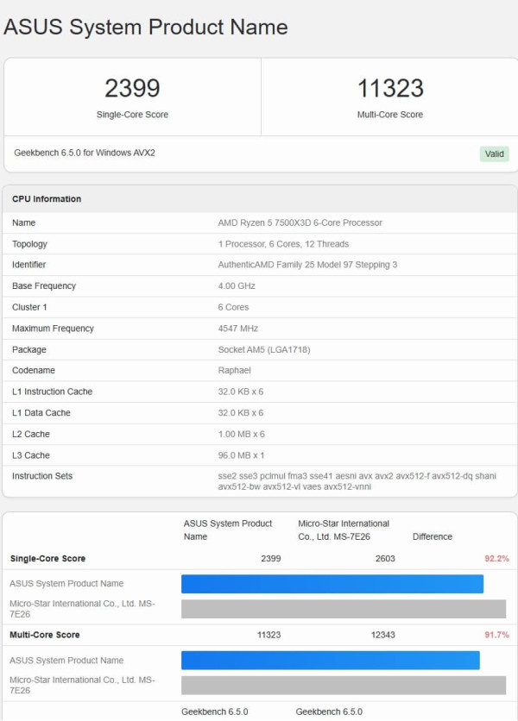This screenshot has height=721, width=518.
Task: Click the green Valid badge
Action: (494, 154)
